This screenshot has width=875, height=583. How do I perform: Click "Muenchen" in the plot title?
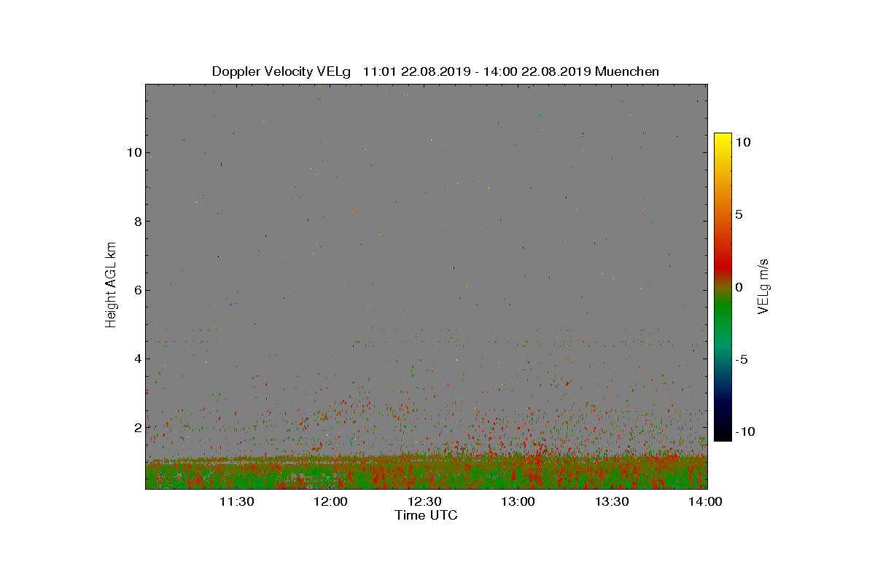tap(627, 71)
